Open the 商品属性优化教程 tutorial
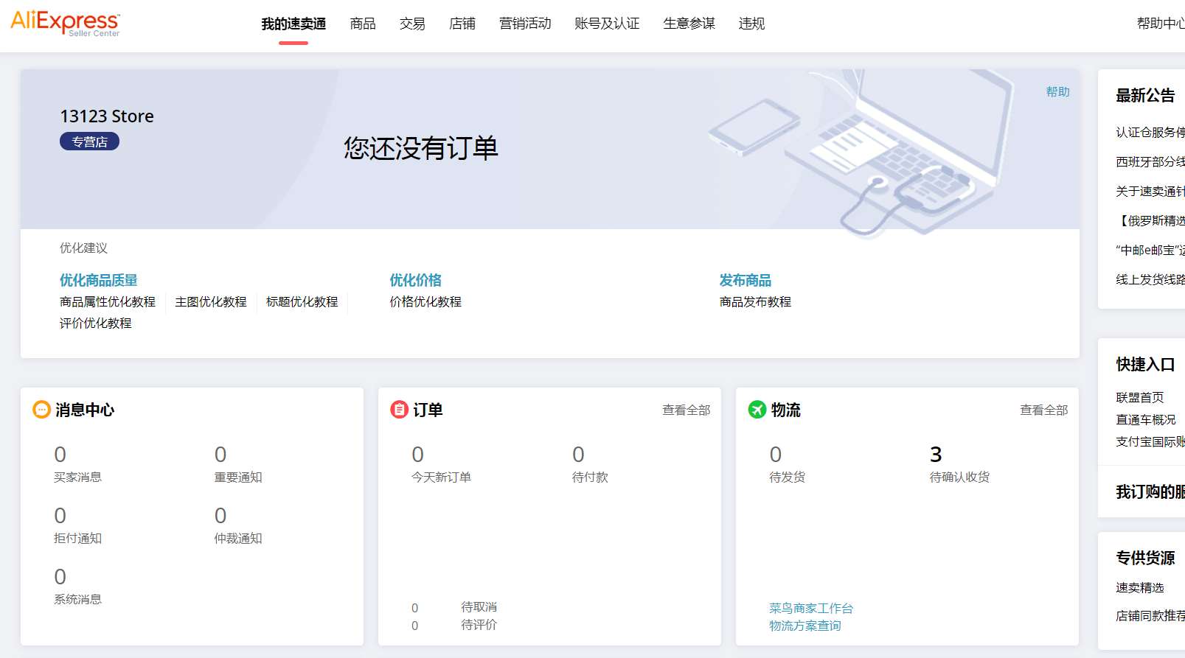 (108, 302)
